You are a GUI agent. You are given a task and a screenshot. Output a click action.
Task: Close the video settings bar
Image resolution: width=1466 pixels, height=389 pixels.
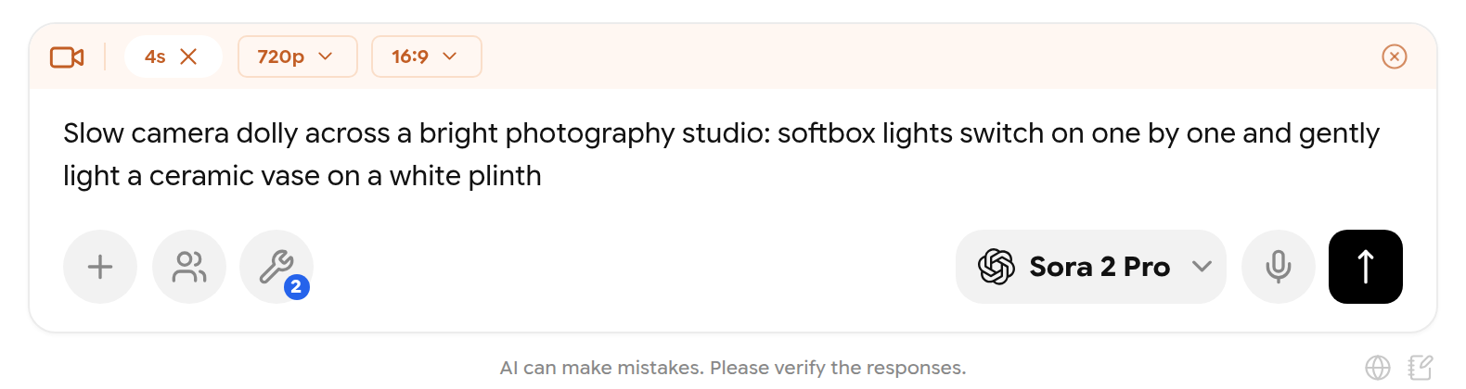tap(1395, 56)
